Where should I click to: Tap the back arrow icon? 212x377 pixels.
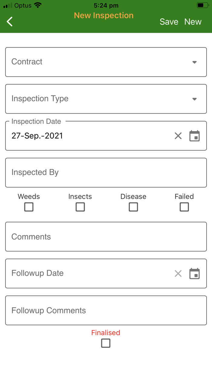click(x=10, y=22)
